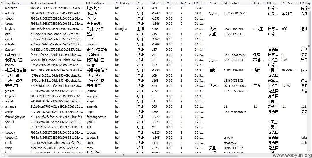Select the edushi login name
Viewport: 312px width, 158px height.
[x=10, y=13]
